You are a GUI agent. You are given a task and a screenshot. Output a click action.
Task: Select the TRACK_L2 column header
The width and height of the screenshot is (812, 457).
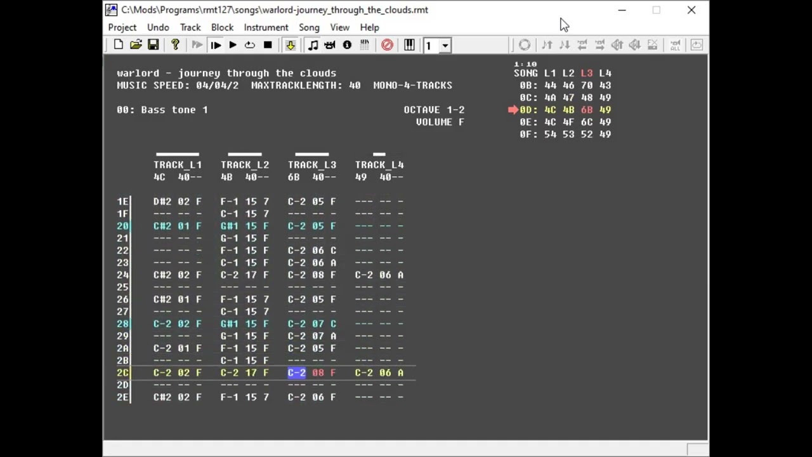click(x=245, y=164)
